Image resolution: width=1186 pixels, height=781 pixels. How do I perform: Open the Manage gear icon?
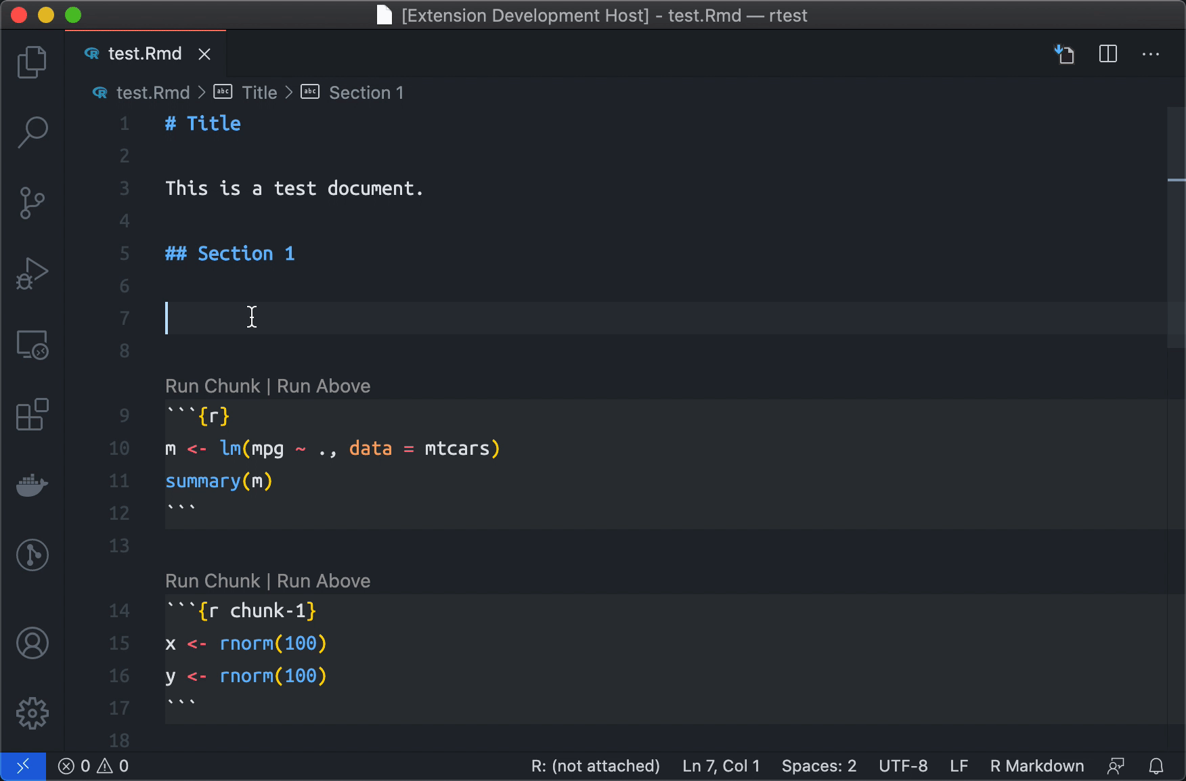pos(32,713)
